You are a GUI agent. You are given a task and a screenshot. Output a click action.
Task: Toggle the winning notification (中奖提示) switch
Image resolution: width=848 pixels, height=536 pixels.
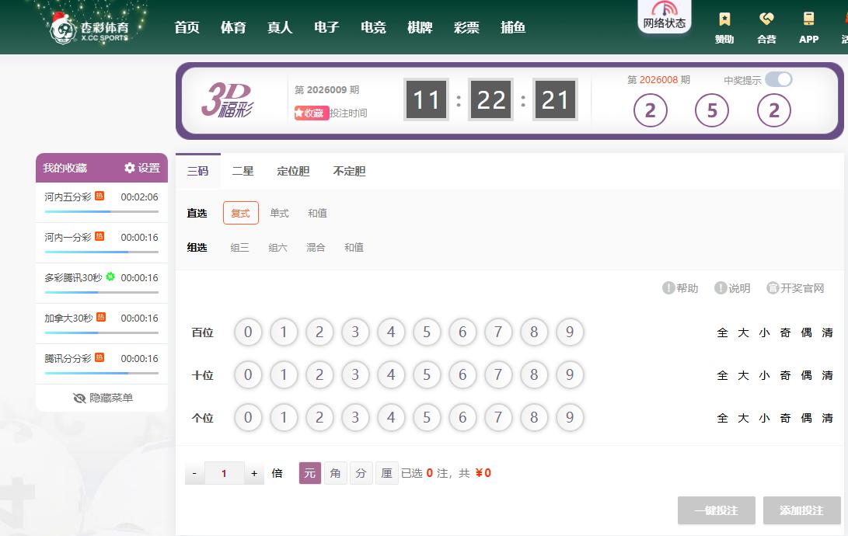point(778,79)
